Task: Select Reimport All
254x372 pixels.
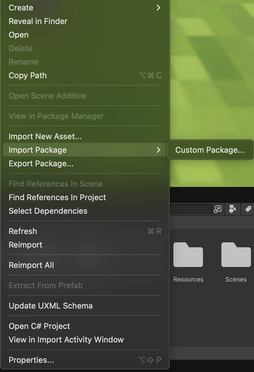Action: point(31,265)
